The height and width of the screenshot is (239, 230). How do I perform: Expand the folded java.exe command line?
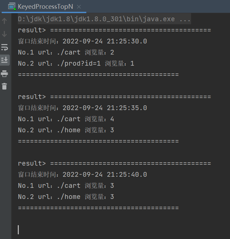[104, 19]
